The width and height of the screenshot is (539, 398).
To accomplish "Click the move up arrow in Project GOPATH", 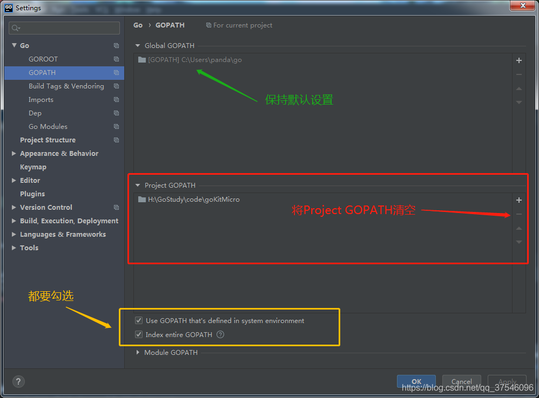I will 519,228.
